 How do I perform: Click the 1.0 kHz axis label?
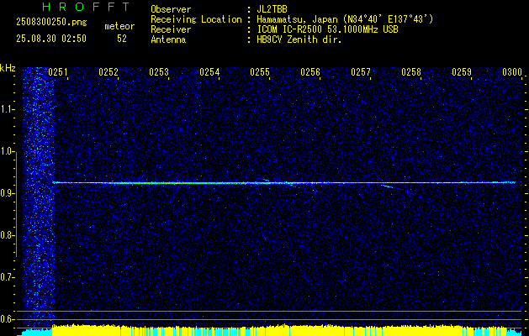(7, 151)
